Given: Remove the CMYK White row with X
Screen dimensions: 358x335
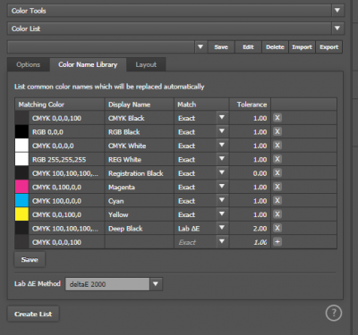Looking at the screenshot, I should coord(277,146).
